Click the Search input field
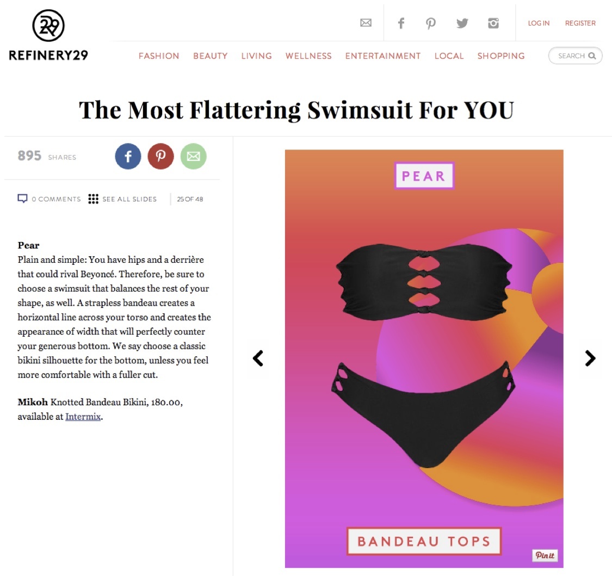This screenshot has height=576, width=612. 576,56
